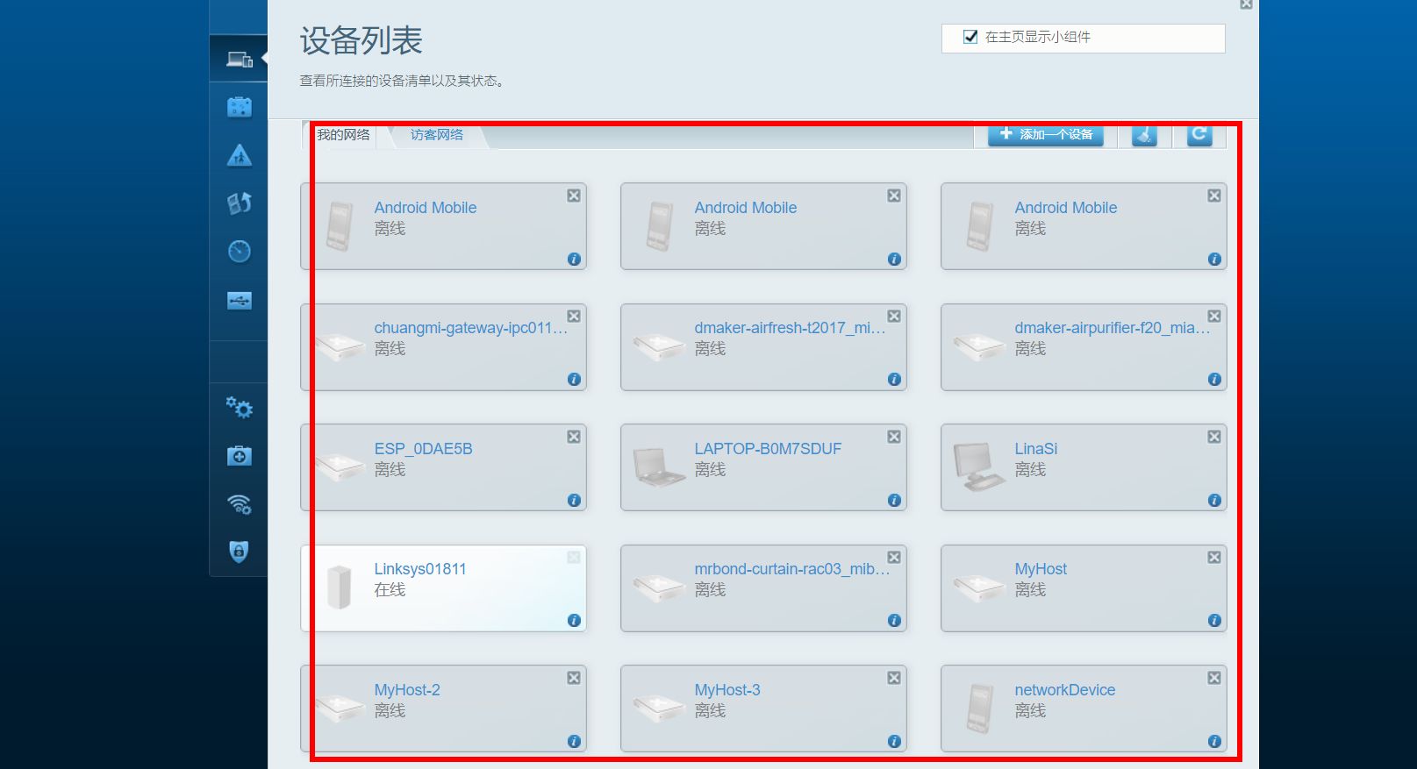This screenshot has width=1417, height=769.
Task: Open External Storage USB icon
Action: click(x=239, y=301)
